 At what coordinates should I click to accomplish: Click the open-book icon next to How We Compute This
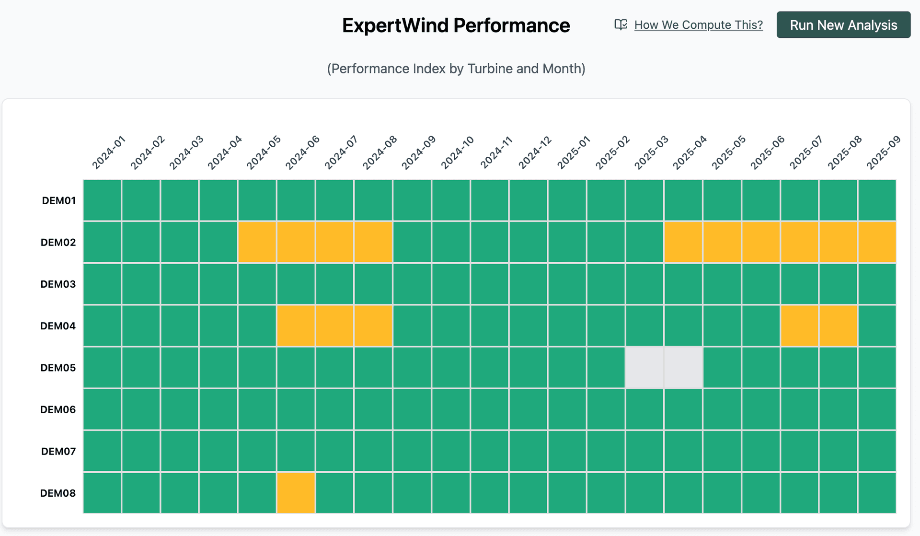[620, 24]
